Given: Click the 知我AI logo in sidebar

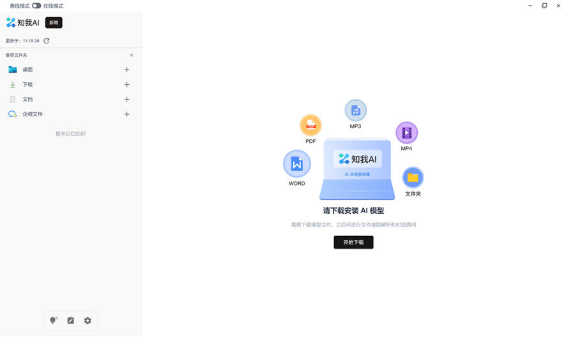Looking at the screenshot, I should [23, 23].
